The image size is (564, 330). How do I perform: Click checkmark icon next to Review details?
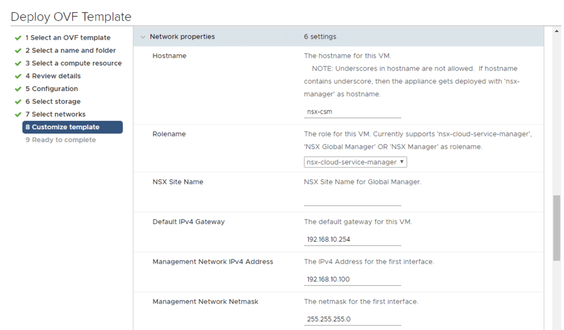[x=18, y=76]
